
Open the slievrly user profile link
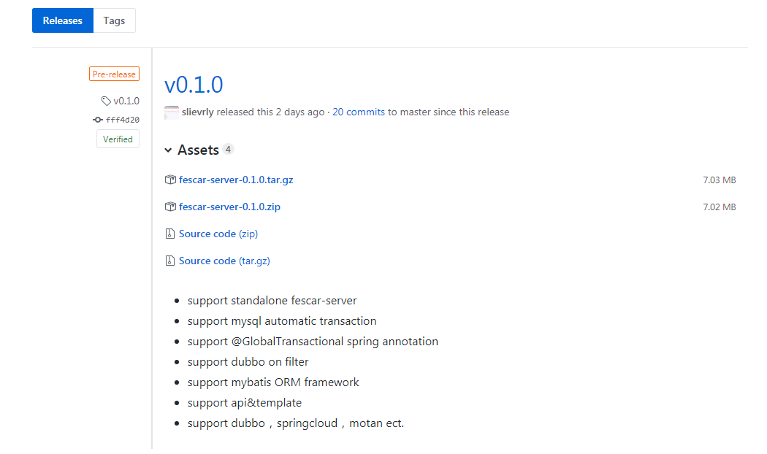pyautogui.click(x=197, y=112)
